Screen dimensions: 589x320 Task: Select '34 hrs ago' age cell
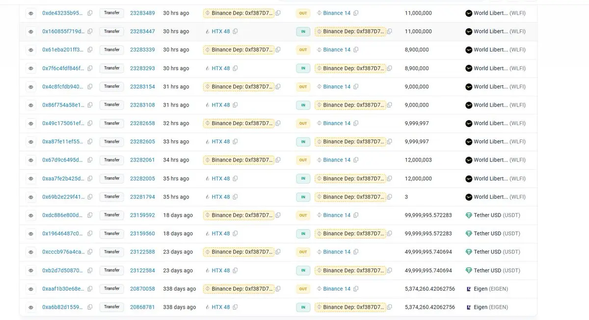[176, 160]
